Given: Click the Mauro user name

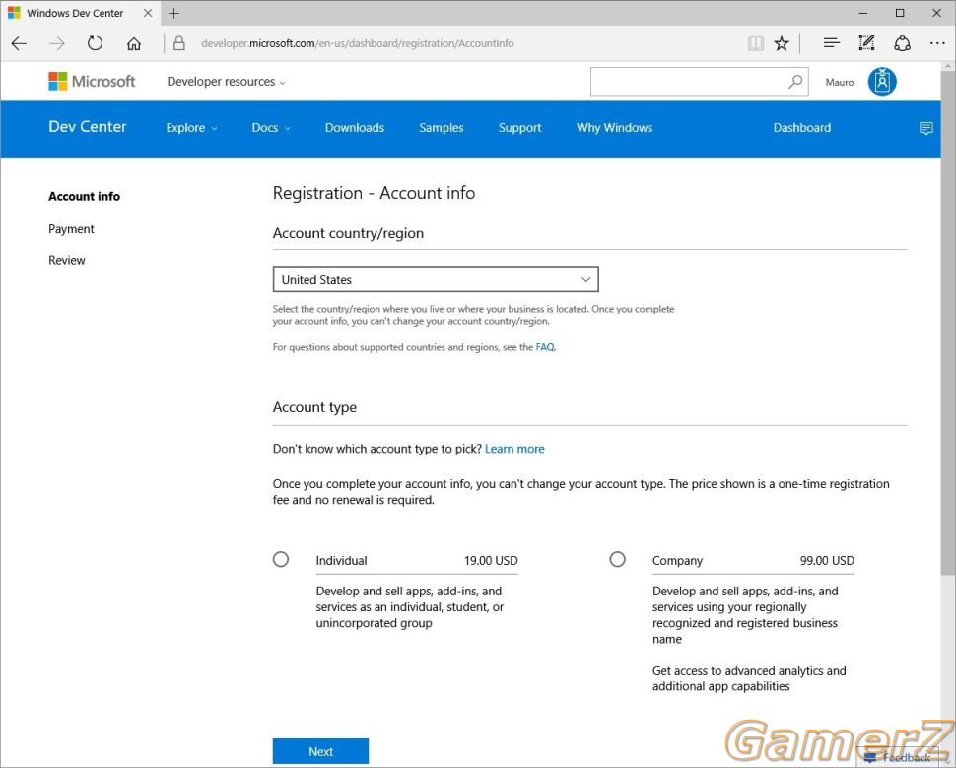Looking at the screenshot, I should (840, 82).
